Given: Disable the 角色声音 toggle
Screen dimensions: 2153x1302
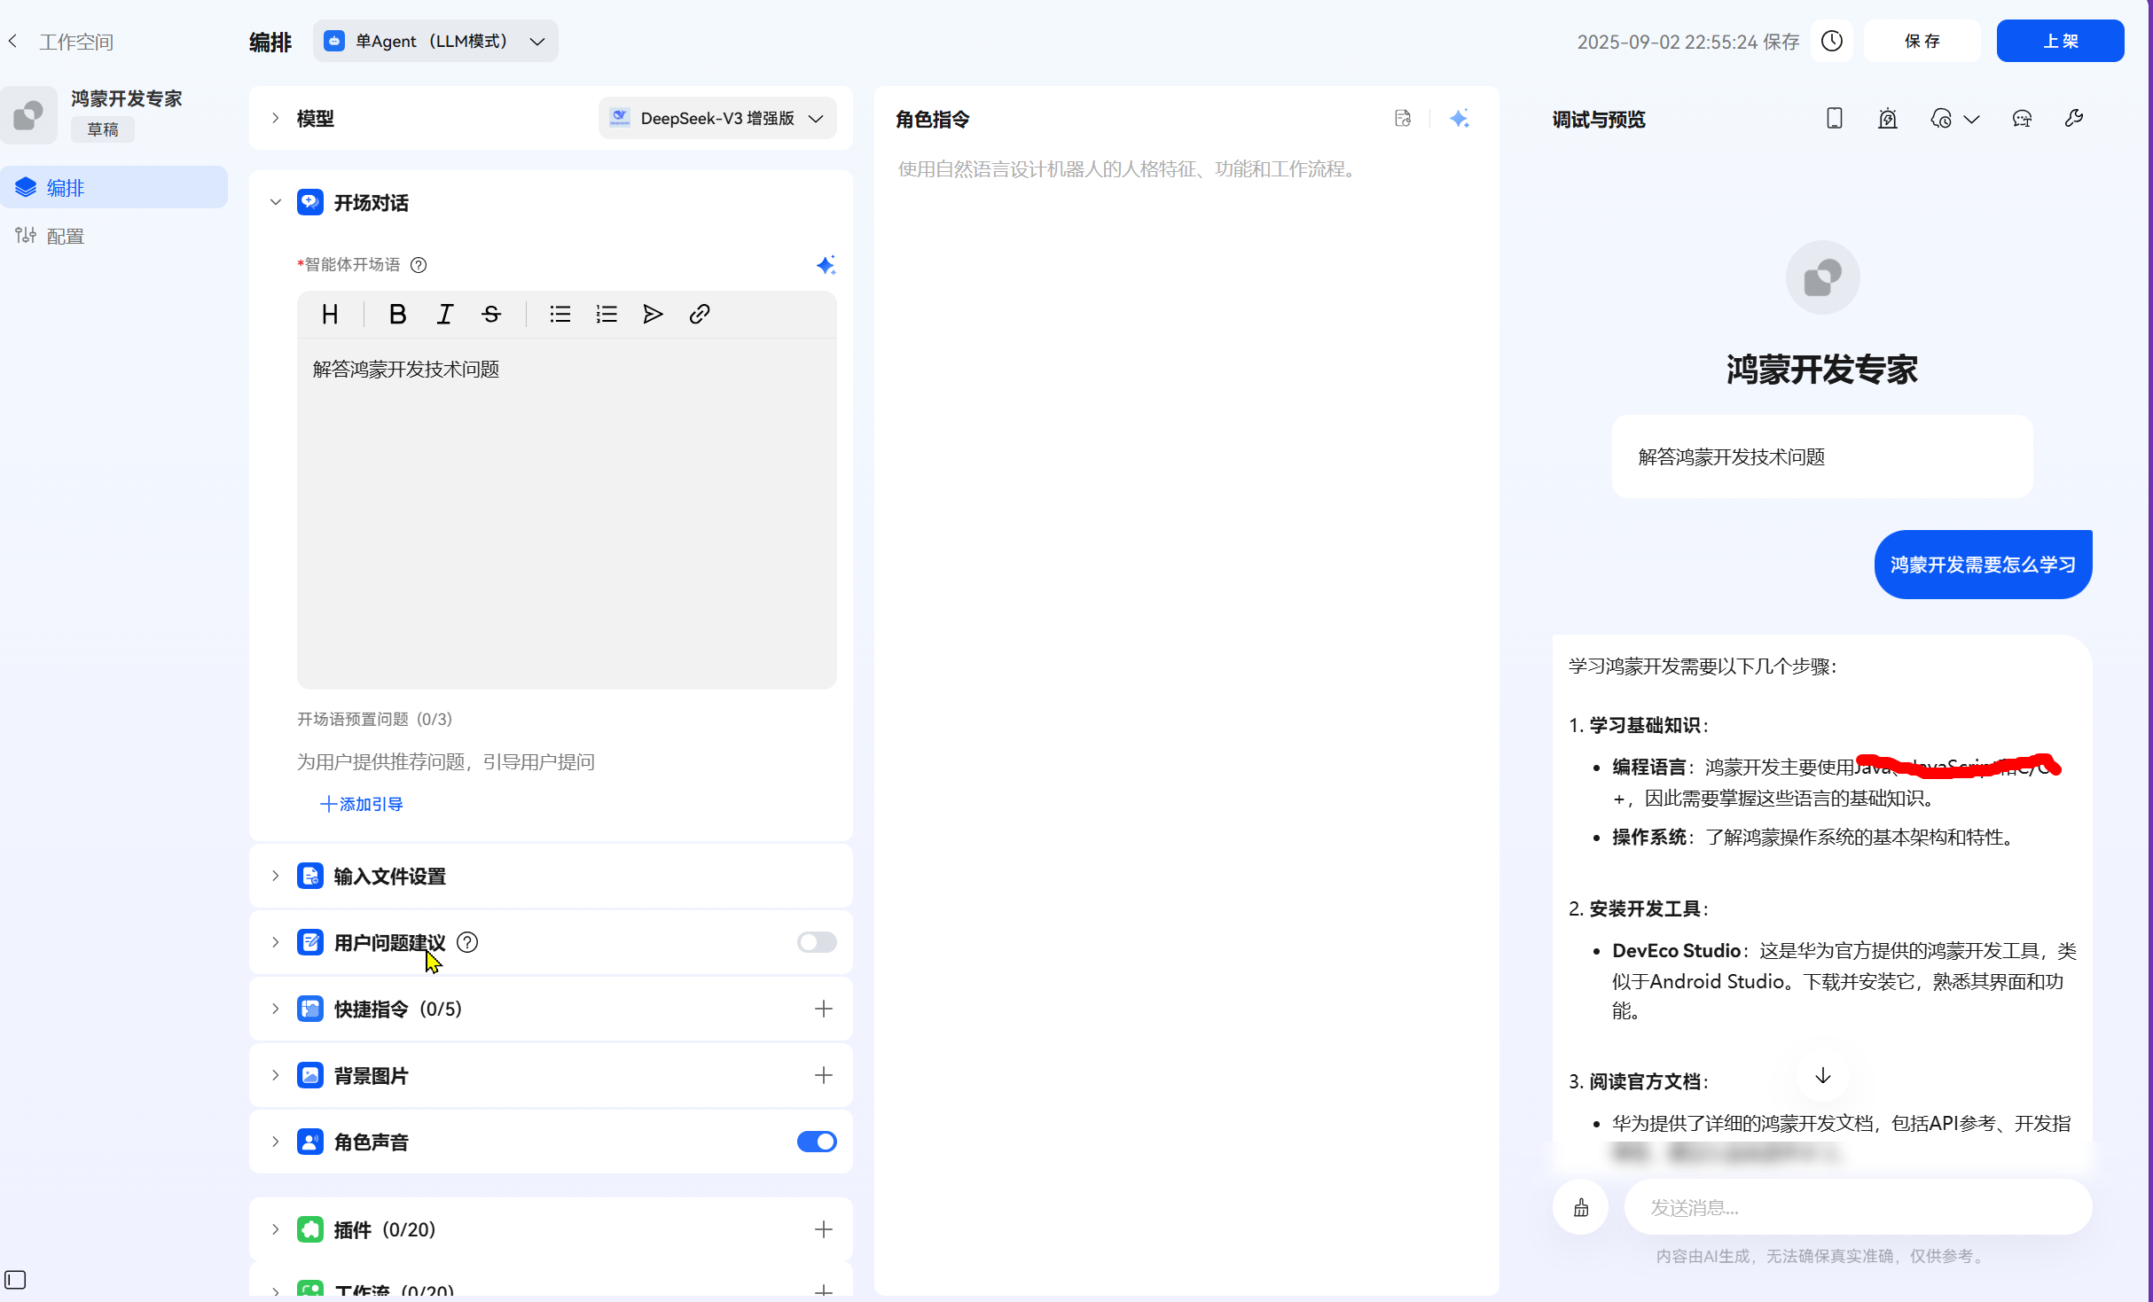Looking at the screenshot, I should [x=817, y=1142].
